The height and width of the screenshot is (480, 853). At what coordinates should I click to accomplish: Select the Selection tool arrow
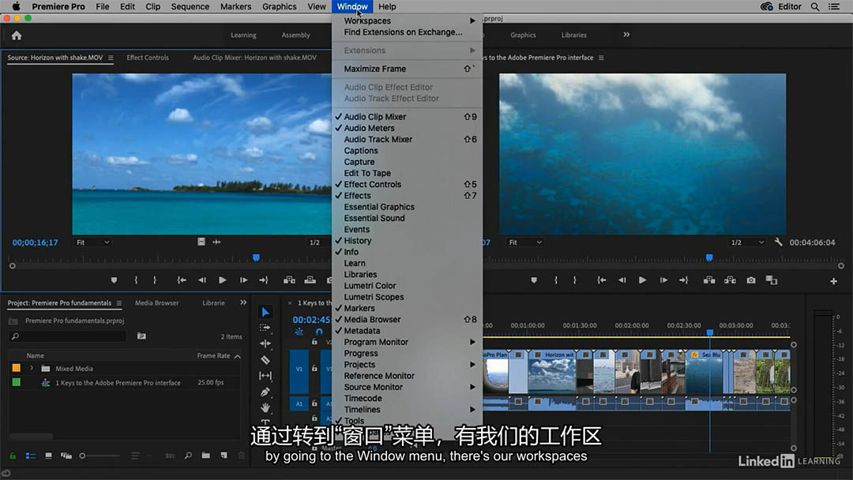[x=265, y=312]
